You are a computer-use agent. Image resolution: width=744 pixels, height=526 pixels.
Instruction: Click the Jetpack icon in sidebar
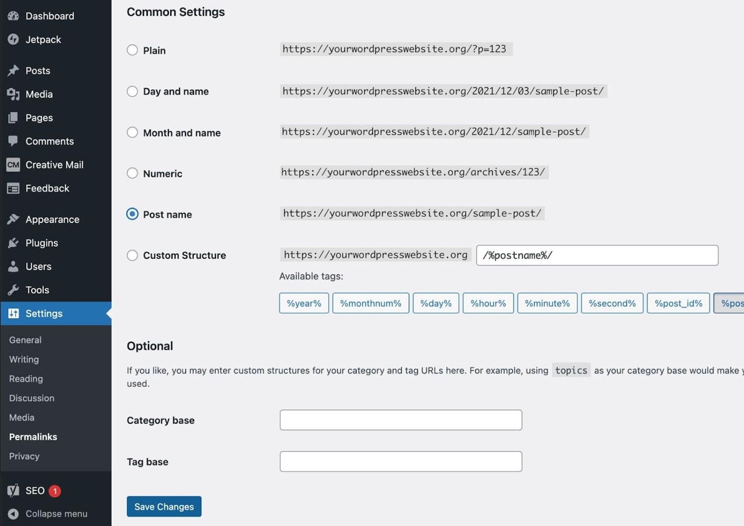pos(13,39)
